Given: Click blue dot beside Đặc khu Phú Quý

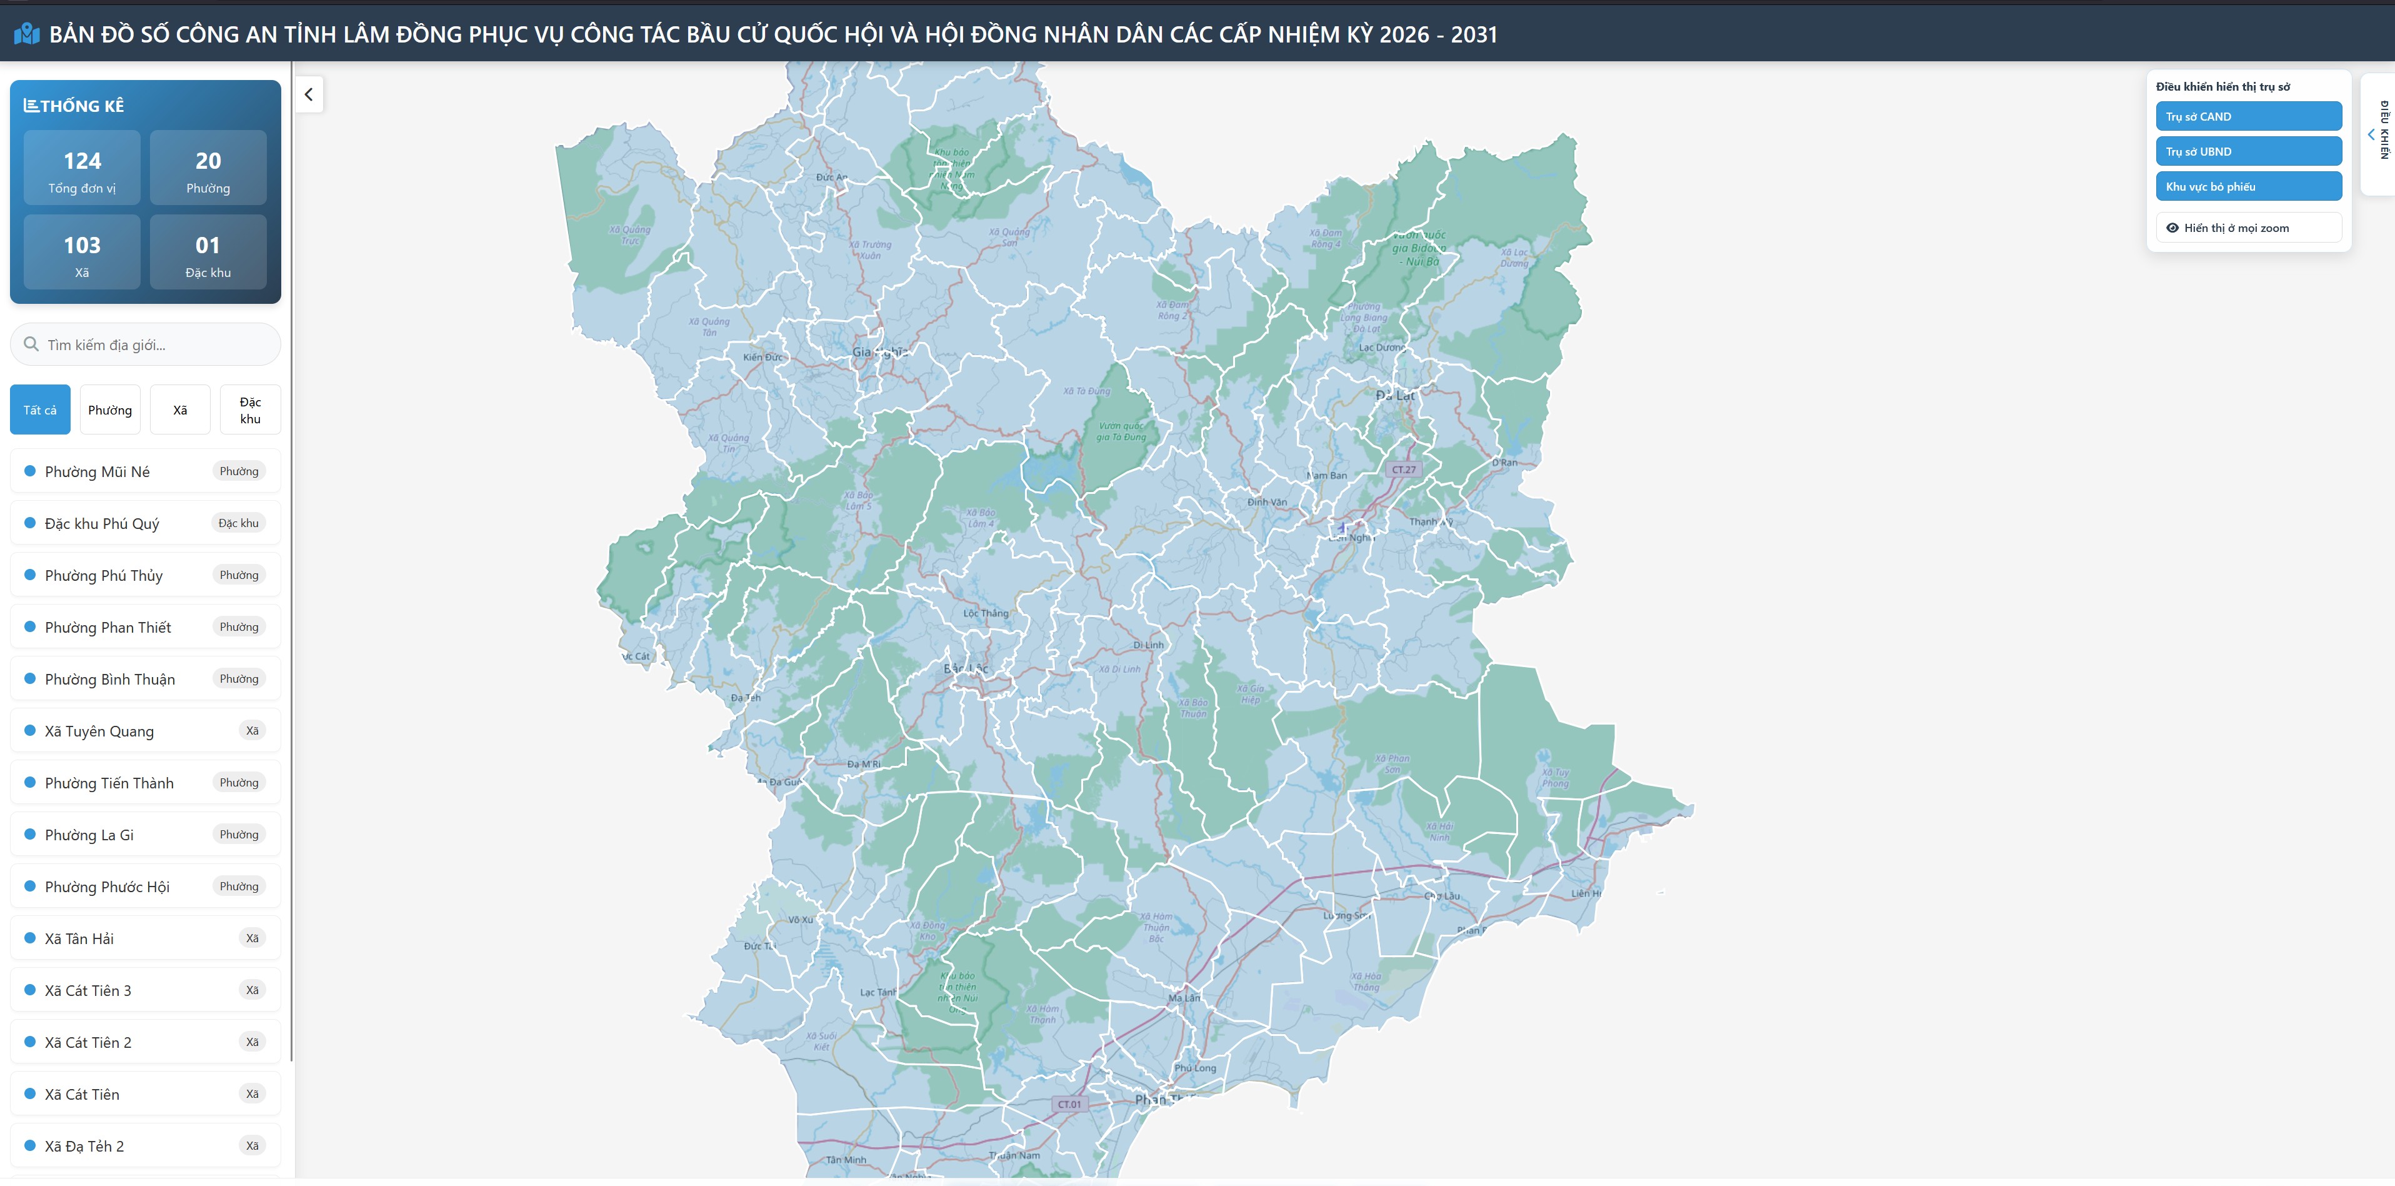Looking at the screenshot, I should [30, 524].
